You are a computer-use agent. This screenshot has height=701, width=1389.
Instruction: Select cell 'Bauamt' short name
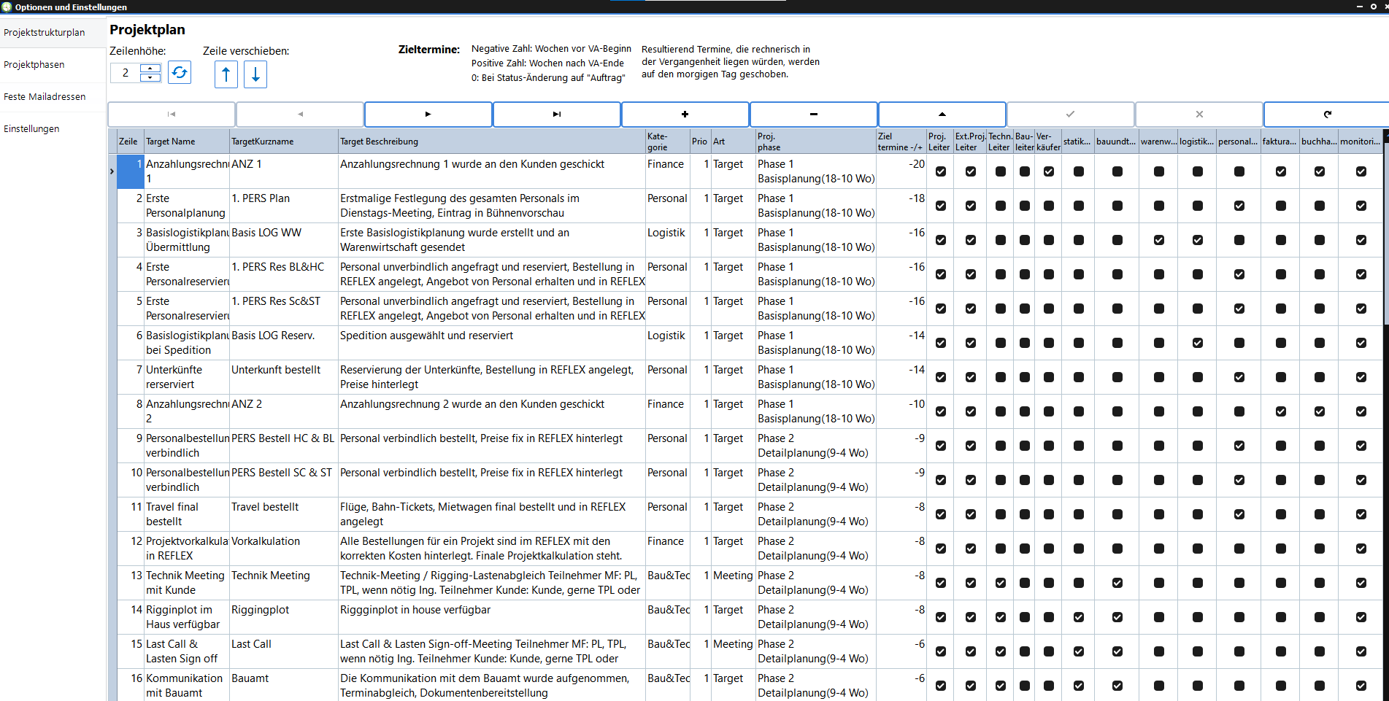click(284, 686)
